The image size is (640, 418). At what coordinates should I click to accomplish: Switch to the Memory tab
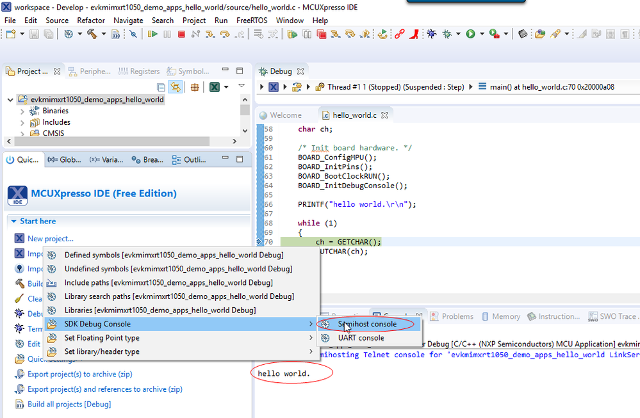[501, 316]
